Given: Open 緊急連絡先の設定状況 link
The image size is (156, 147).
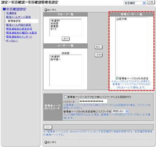Looking at the screenshot, I should 19,29.
